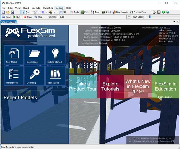Click the New Model tile

[x=13, y=55]
